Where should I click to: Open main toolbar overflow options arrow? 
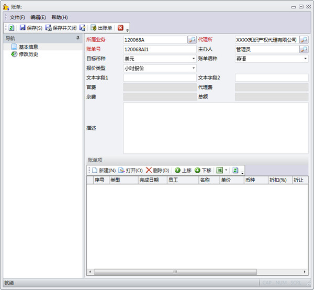pyautogui.click(x=127, y=30)
